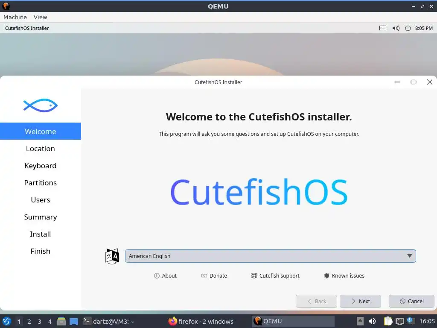Viewport: 437px width, 328px height.
Task: Click the host taskbar volume icon
Action: 372,321
